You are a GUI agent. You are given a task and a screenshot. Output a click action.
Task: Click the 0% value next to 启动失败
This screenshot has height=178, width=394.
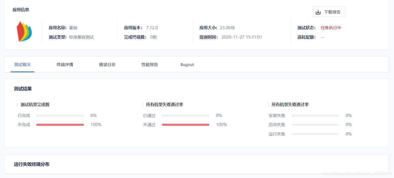(349, 125)
